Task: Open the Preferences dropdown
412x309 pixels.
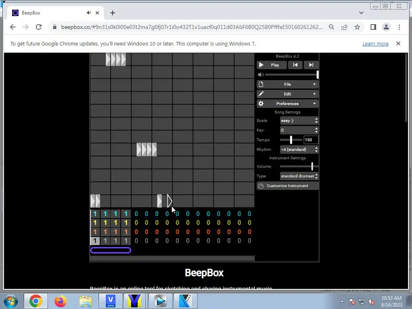Action: point(287,103)
